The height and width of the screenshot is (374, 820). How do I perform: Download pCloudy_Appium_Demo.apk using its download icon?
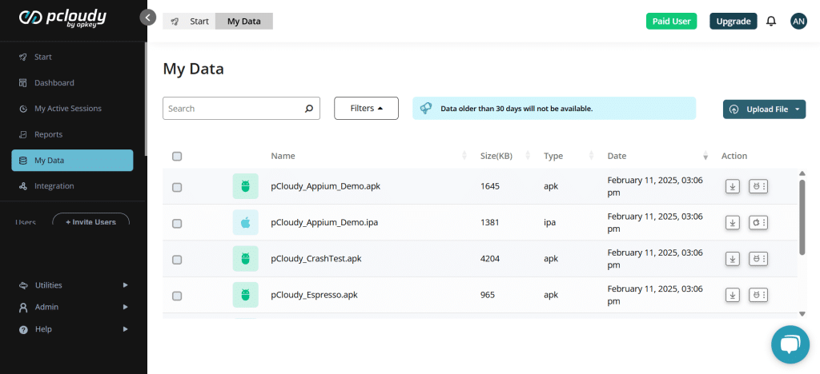[x=732, y=186]
